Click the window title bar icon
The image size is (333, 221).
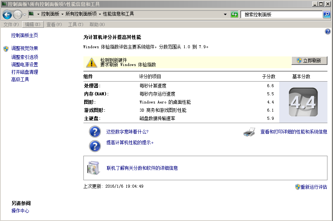(x=4, y=4)
